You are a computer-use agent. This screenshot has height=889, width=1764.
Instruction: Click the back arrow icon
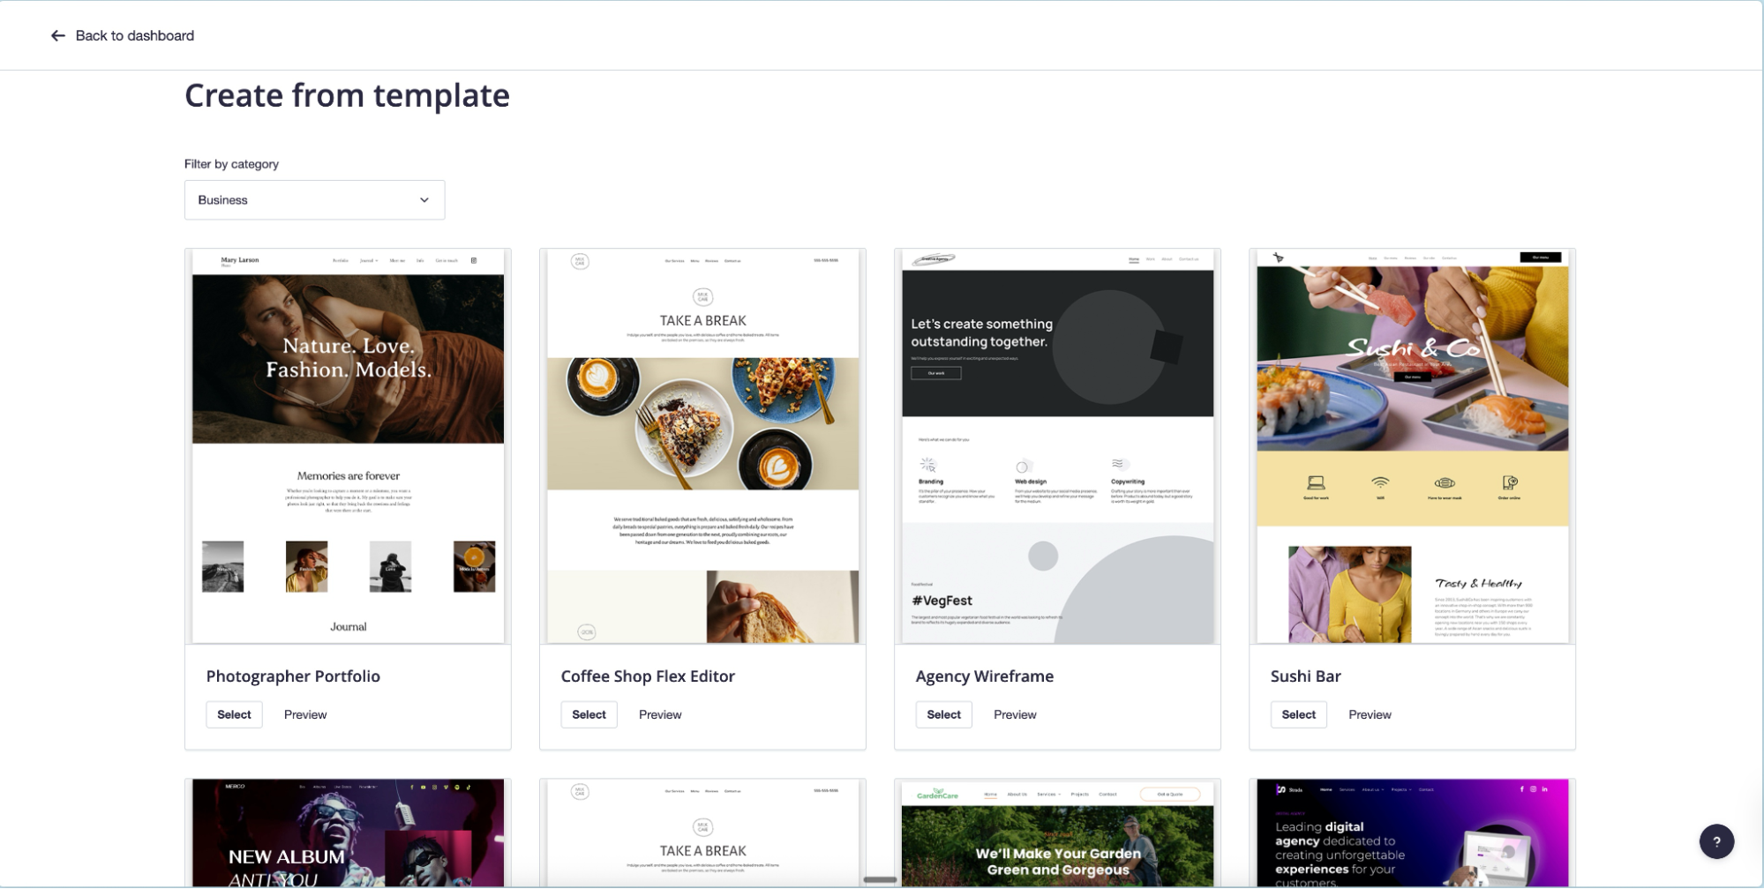click(x=58, y=36)
